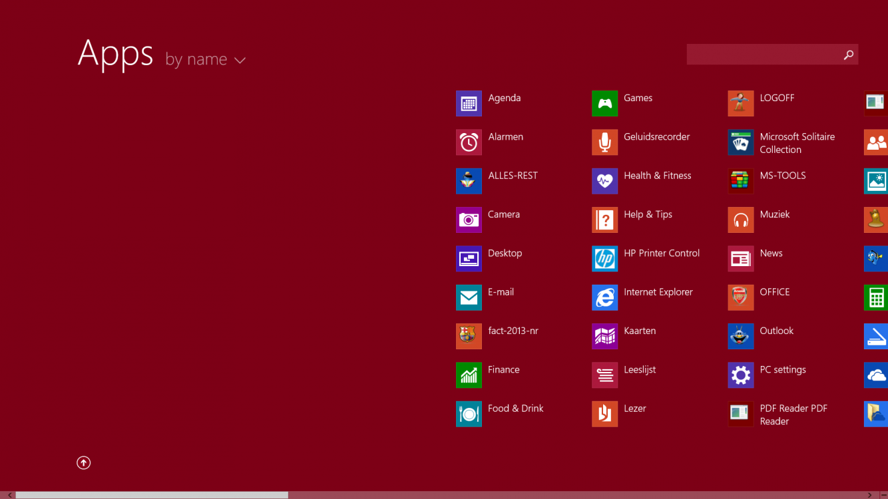Click the magnifying glass search button
Image resolution: width=888 pixels, height=499 pixels.
click(x=848, y=55)
